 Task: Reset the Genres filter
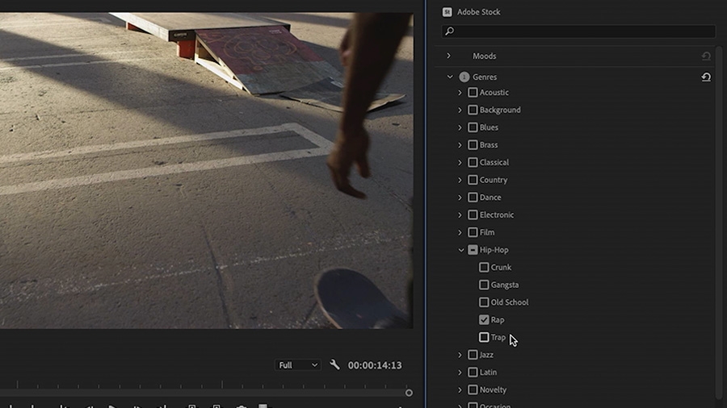[x=706, y=77]
